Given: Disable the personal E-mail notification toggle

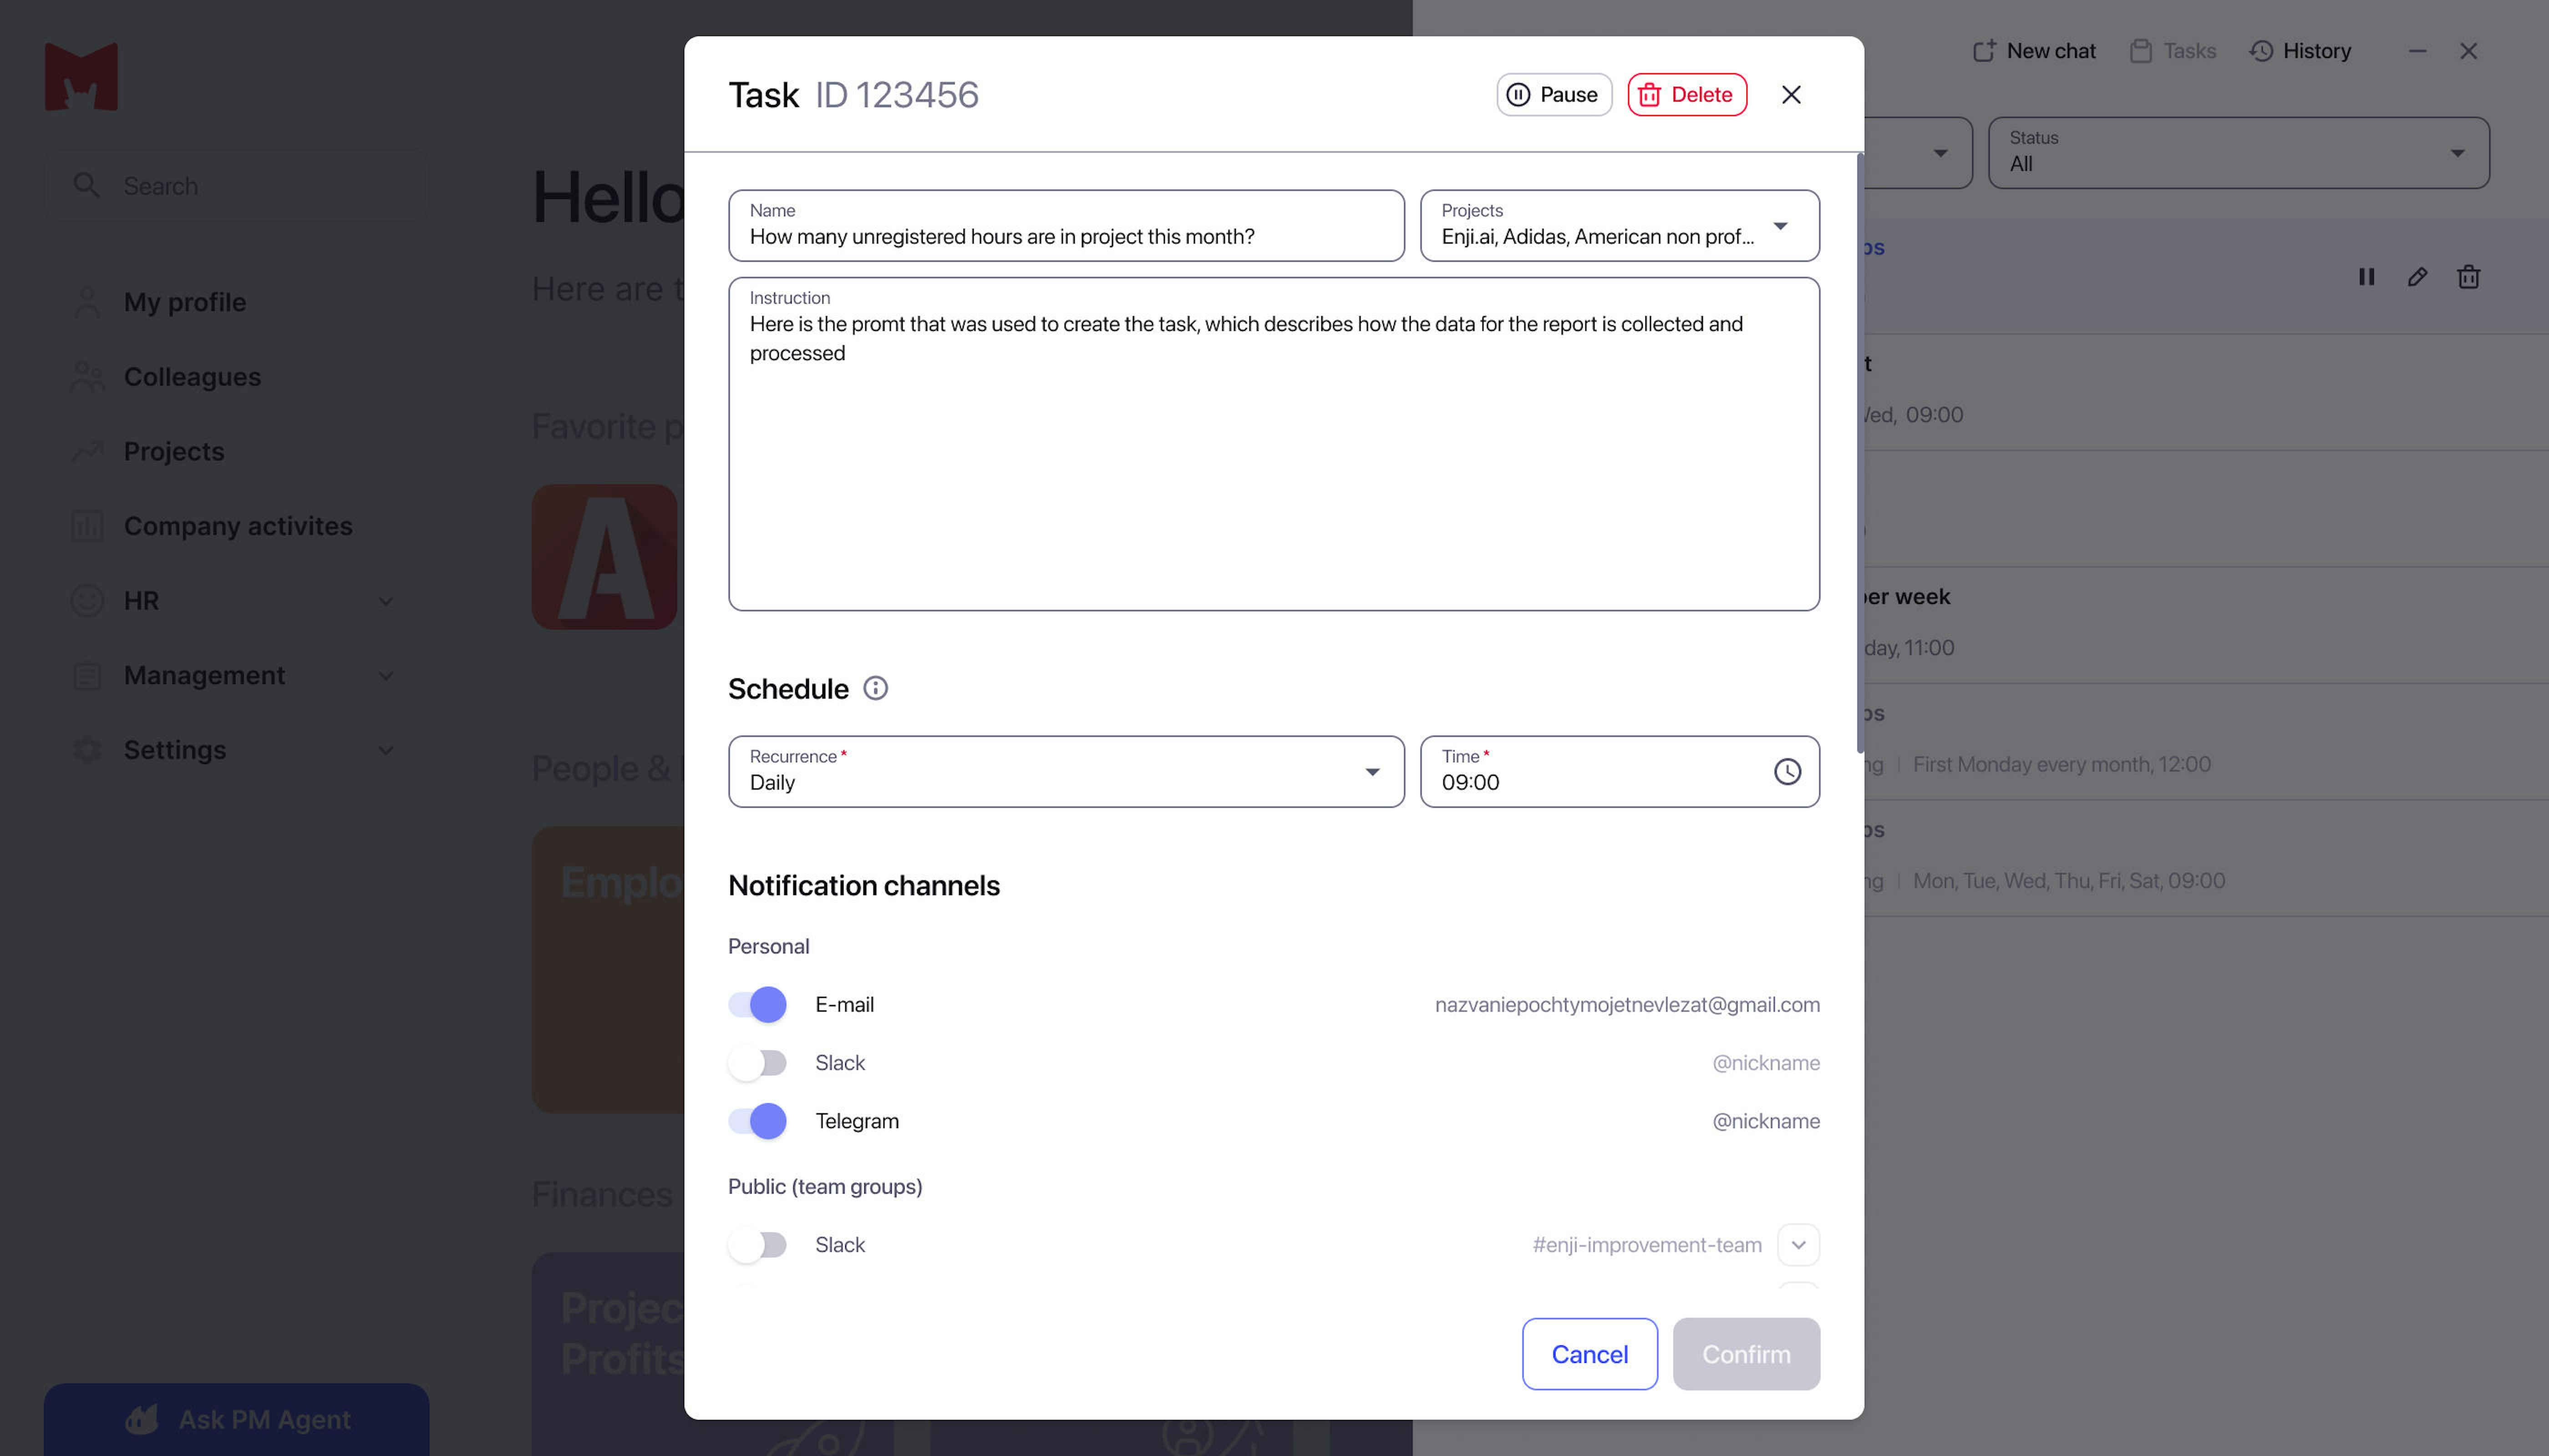Looking at the screenshot, I should tap(757, 1004).
